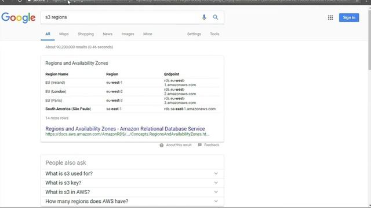
Task: Start voice search with microphone icon
Action: click(204, 17)
